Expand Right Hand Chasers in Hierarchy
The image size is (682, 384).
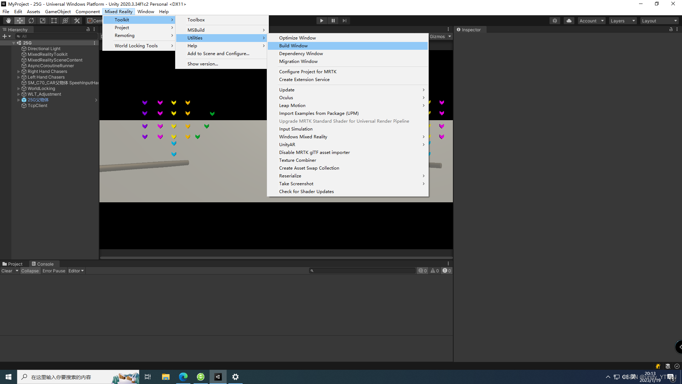(19, 71)
